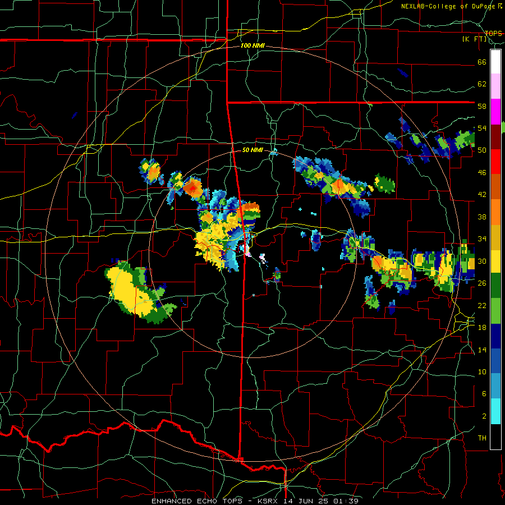
Task: Click the 46 value on the legend
Action: [x=482, y=173]
